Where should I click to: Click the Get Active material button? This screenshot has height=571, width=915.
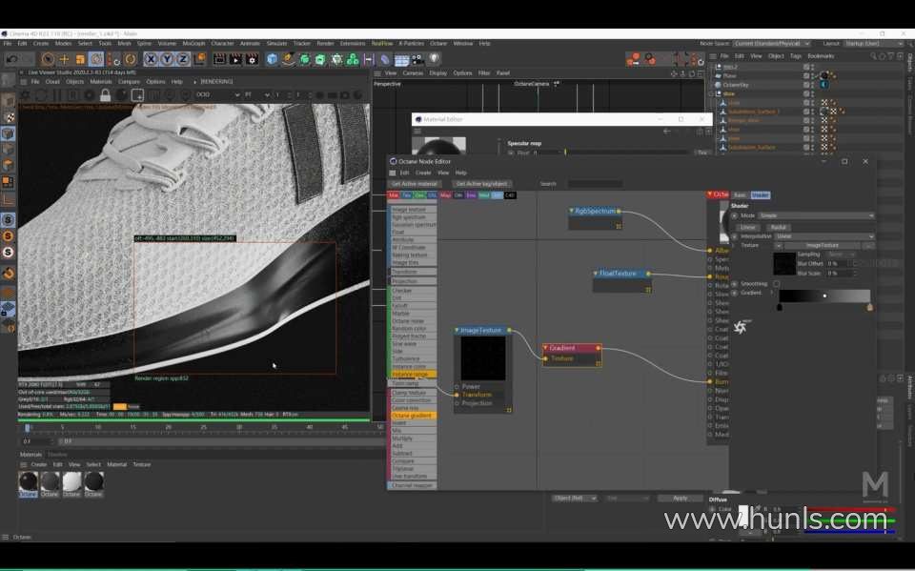click(414, 184)
